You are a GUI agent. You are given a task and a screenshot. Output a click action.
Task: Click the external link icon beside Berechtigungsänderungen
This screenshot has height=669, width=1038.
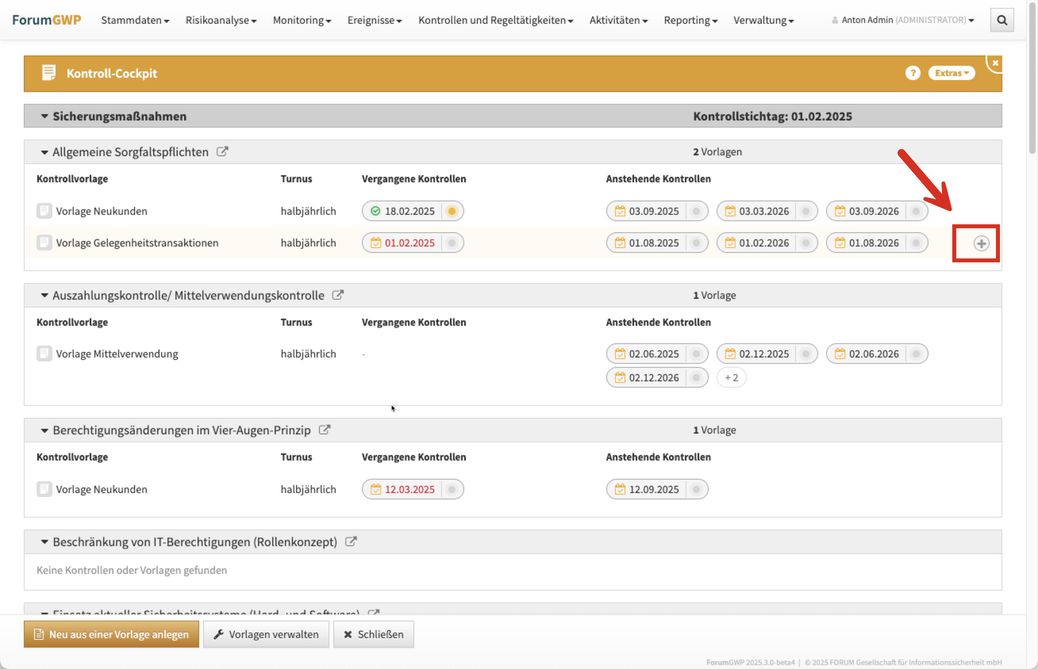pyautogui.click(x=325, y=430)
